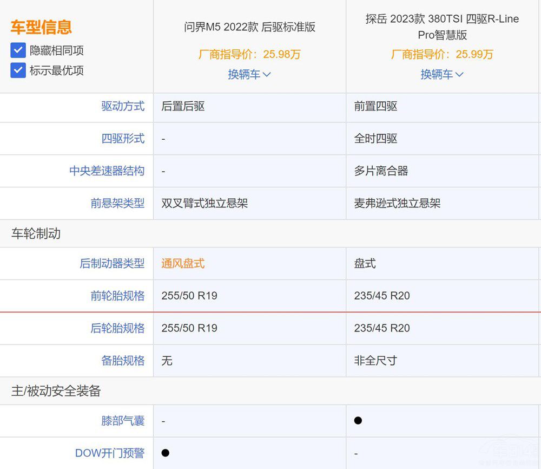Click the 膝部气囊 dot in 探岳 column
541x469 pixels.
358,420
